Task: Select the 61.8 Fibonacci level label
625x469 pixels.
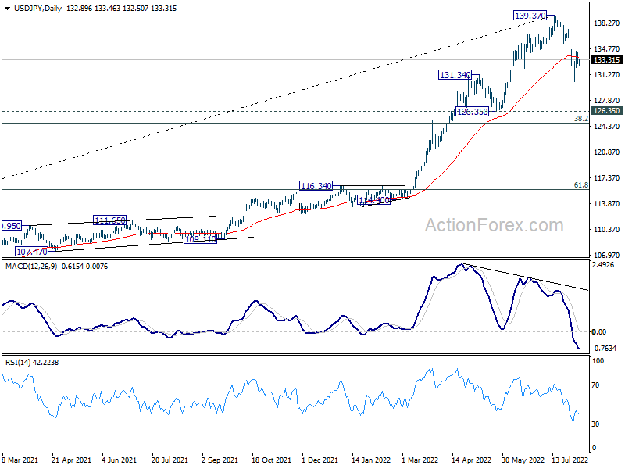Action: click(x=580, y=185)
